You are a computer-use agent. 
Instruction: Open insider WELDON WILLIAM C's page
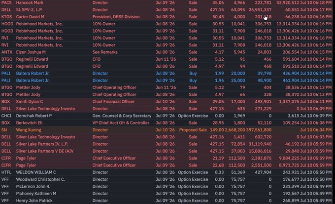(36, 172)
